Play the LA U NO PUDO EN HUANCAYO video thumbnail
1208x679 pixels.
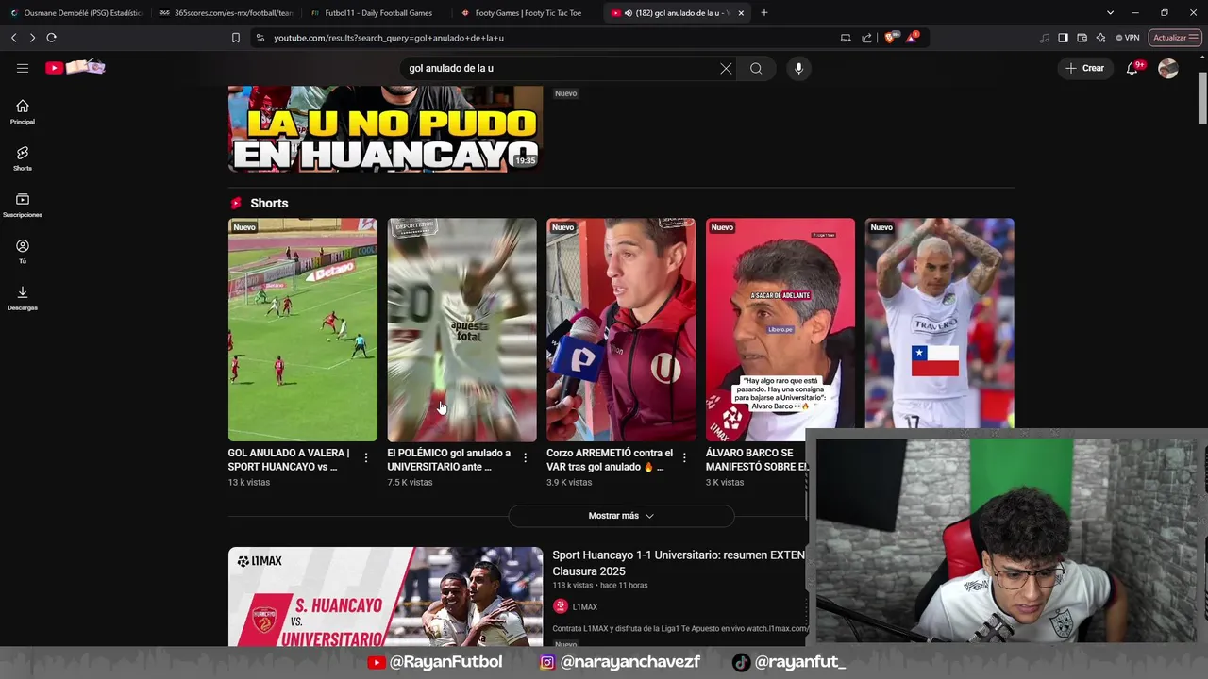[385, 128]
